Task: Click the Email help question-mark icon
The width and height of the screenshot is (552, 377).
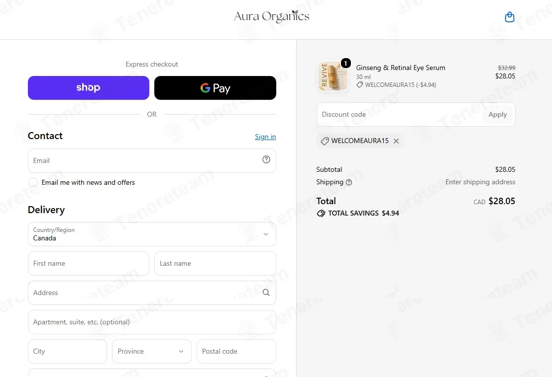Action: 266,159
